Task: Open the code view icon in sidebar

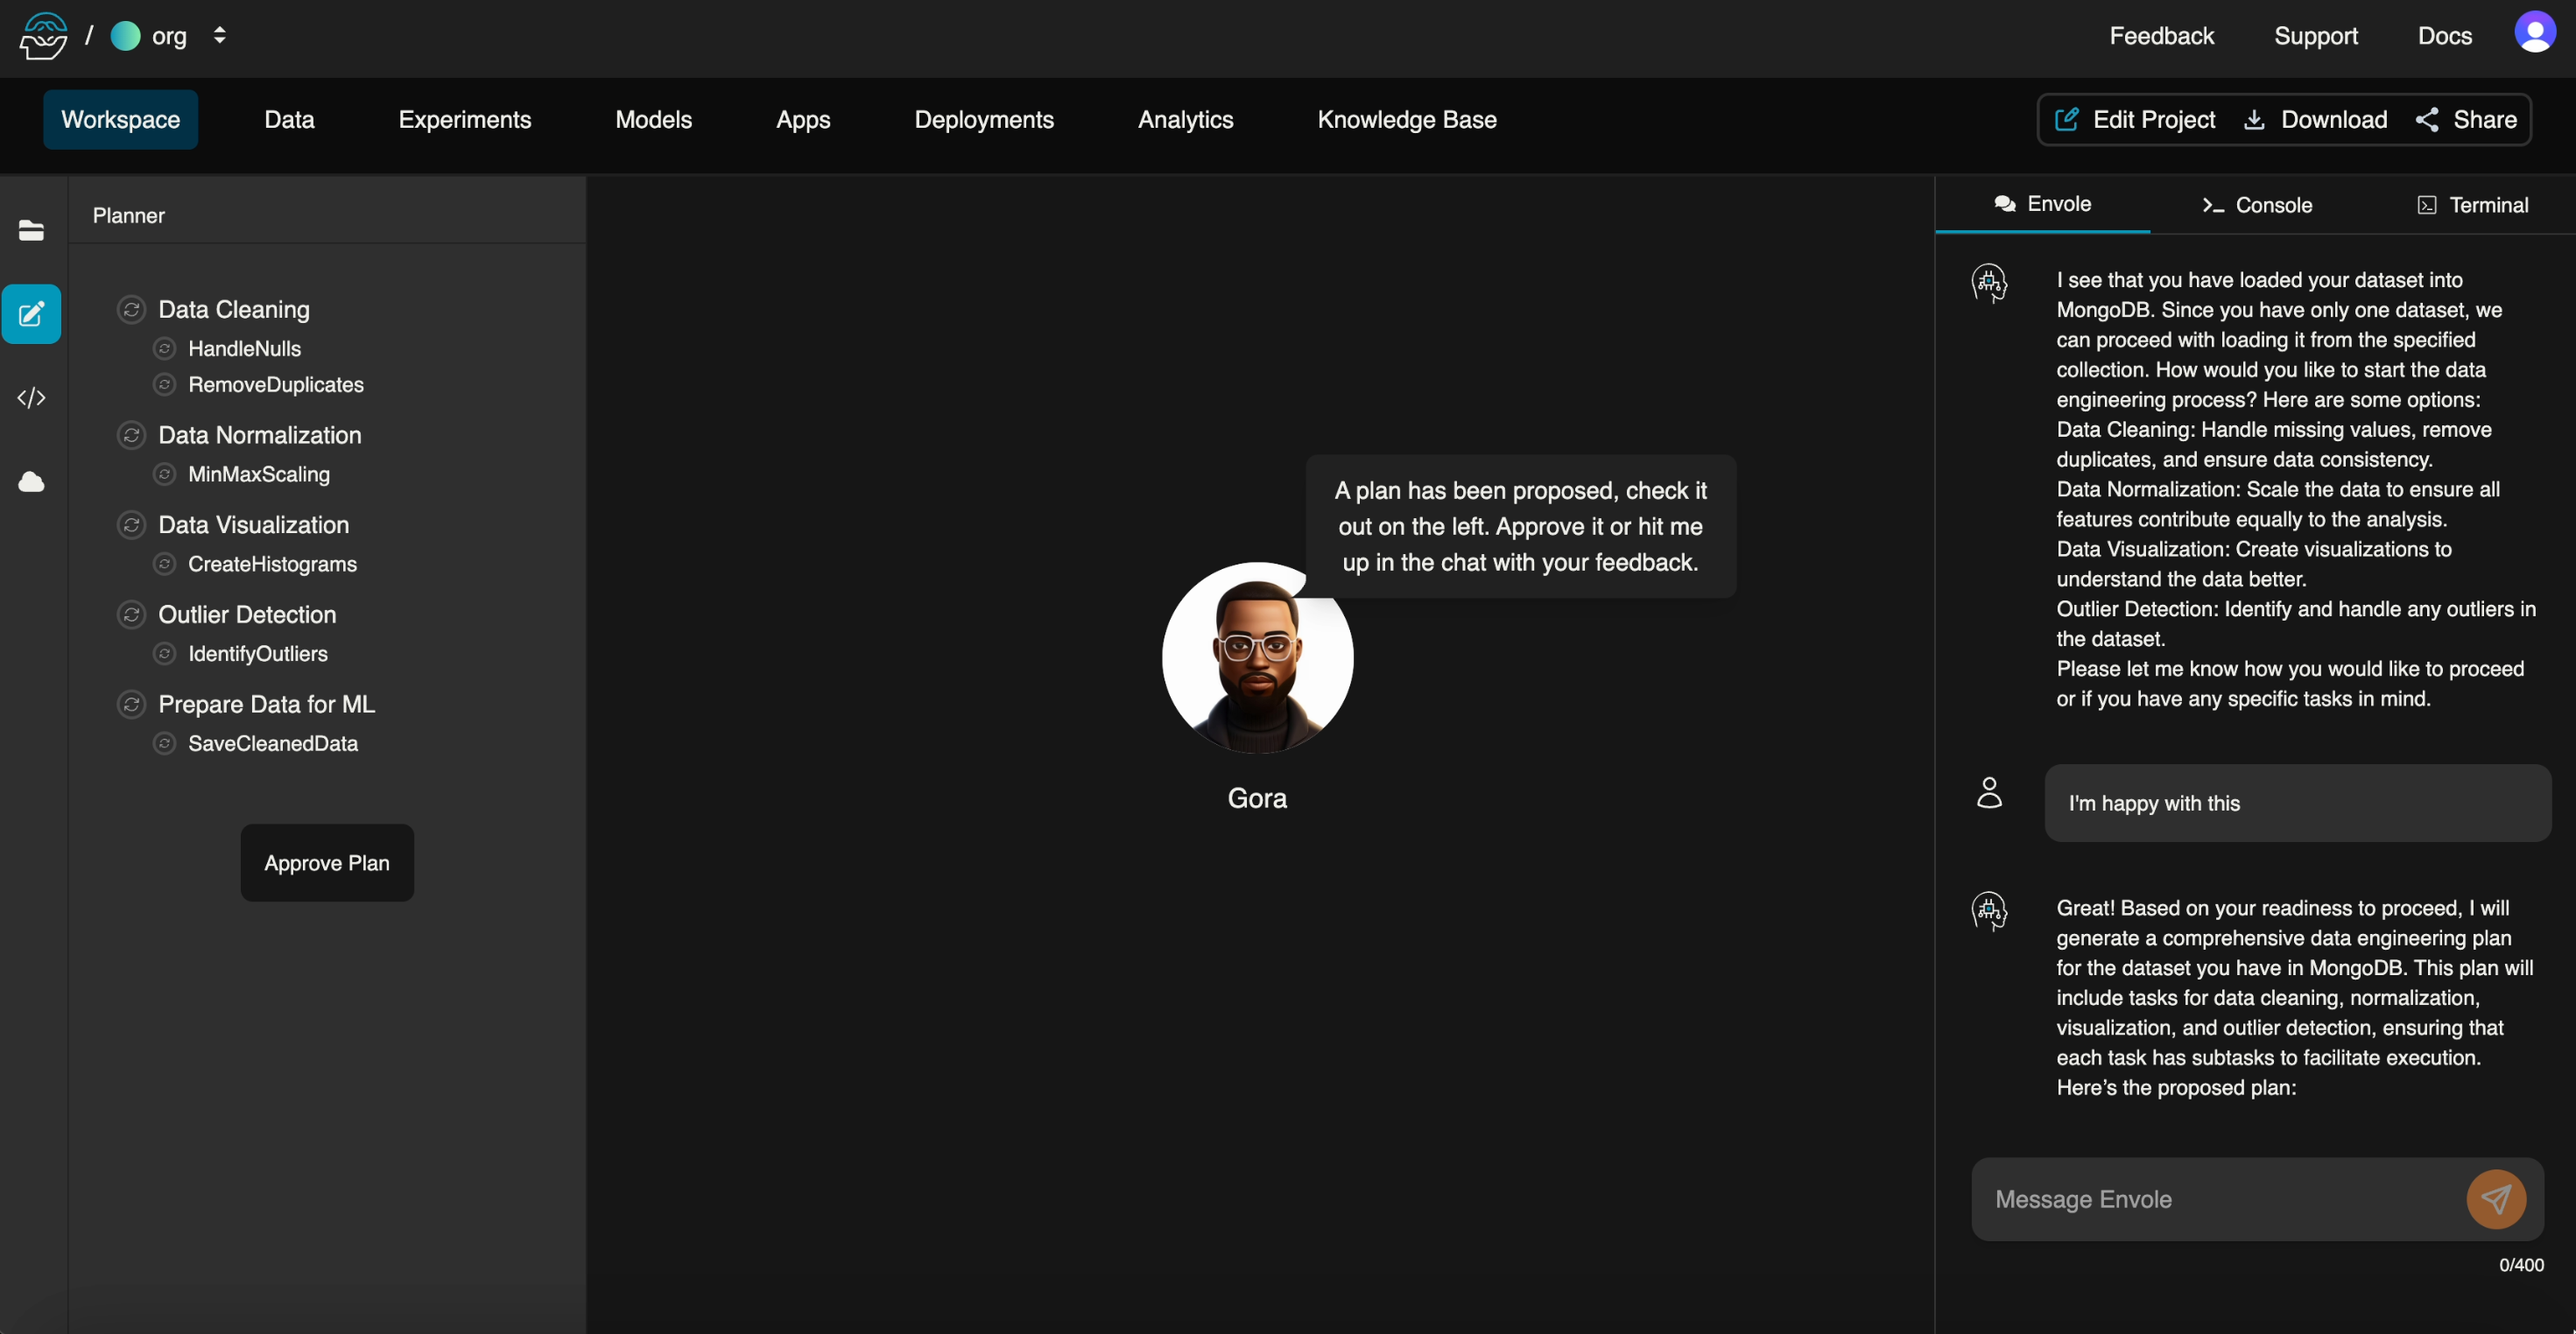Action: tap(31, 398)
